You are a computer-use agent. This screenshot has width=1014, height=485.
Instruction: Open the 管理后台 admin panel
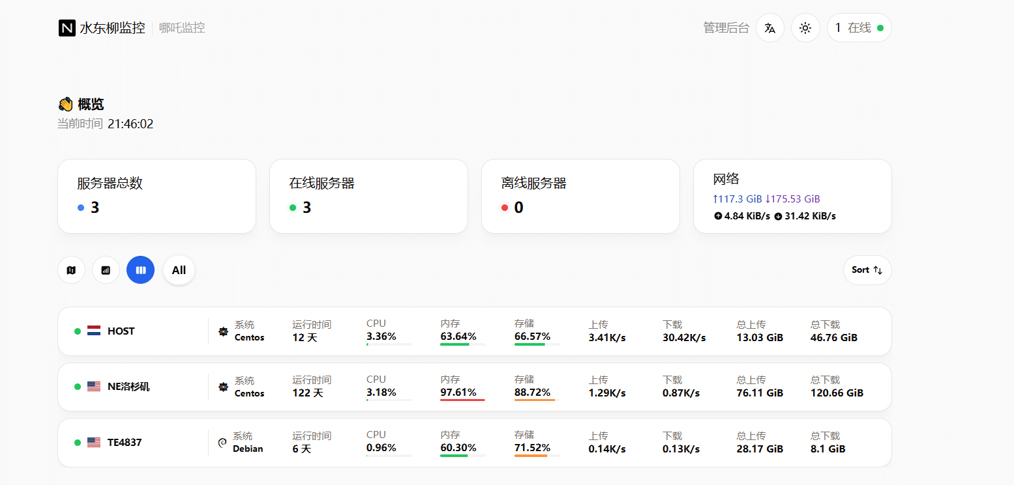click(726, 27)
